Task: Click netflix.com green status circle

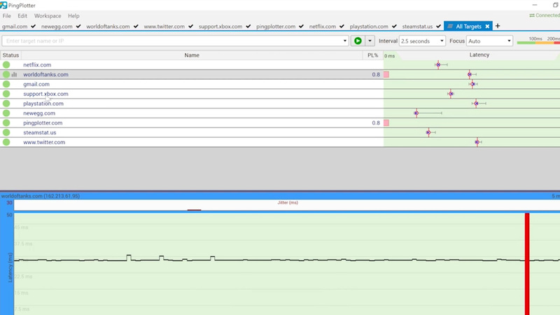Action: pos(6,64)
